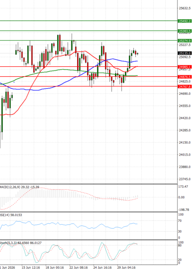Click the 24876.5 red support level label
The height and width of the screenshot is (269, 193).
pos(185,77)
